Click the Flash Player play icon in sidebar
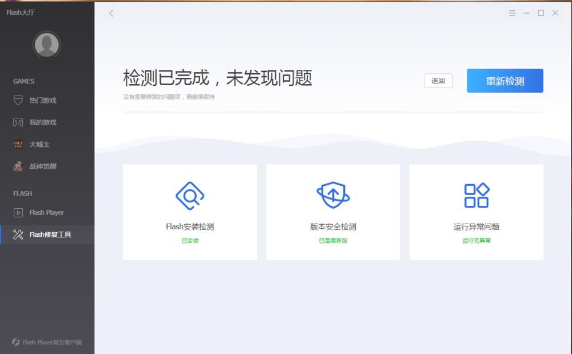This screenshot has height=354, width=572. (18, 212)
